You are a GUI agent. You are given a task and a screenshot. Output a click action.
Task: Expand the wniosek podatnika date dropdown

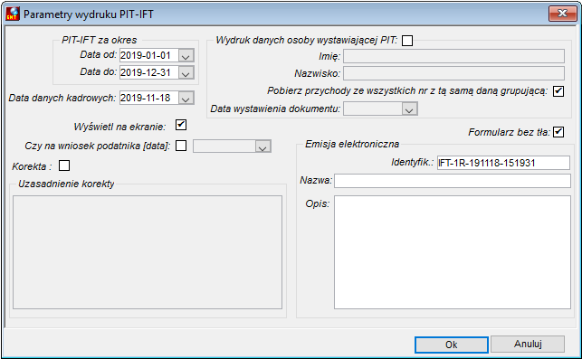pos(262,146)
